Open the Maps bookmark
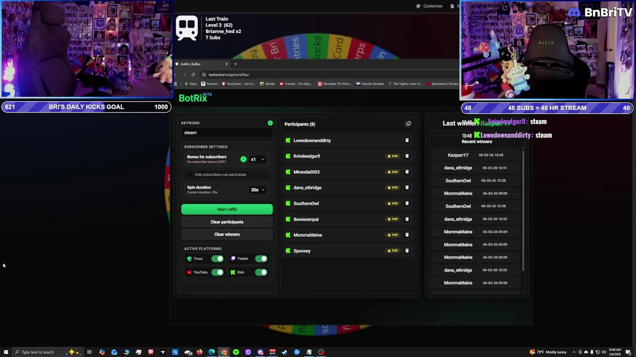 point(191,84)
